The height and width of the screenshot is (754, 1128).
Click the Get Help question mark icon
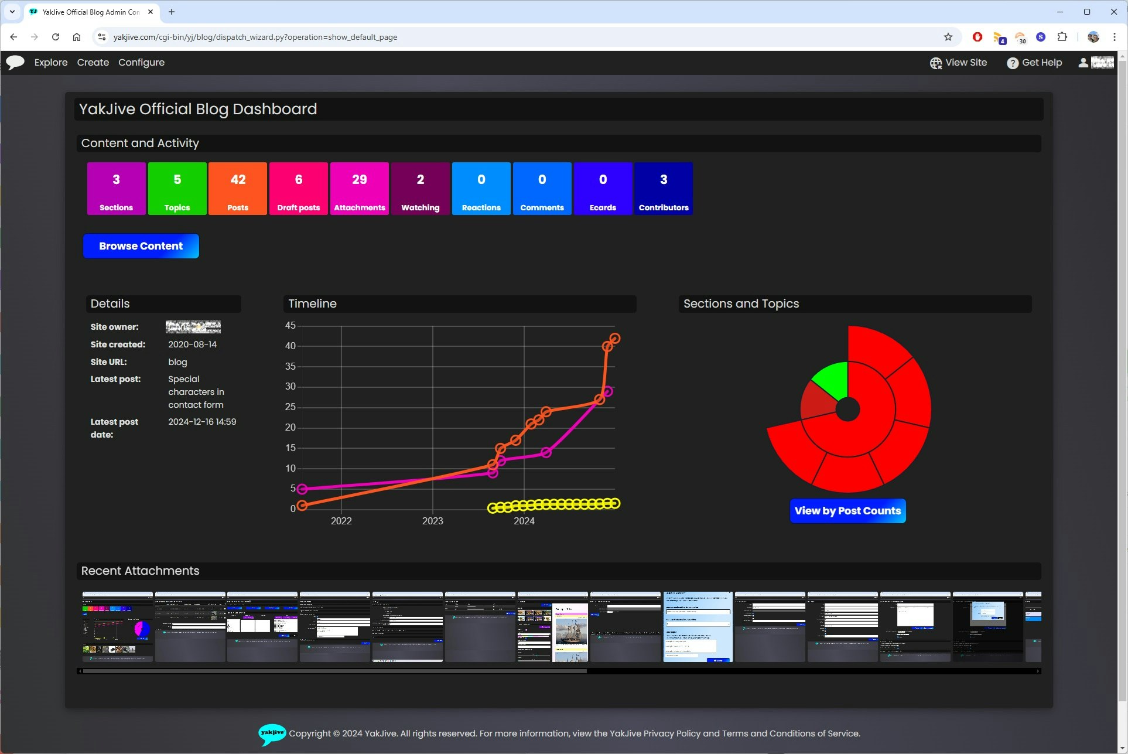(x=1013, y=63)
